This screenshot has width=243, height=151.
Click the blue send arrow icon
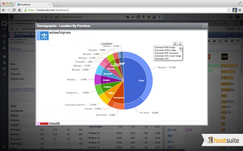[x=160, y=17]
